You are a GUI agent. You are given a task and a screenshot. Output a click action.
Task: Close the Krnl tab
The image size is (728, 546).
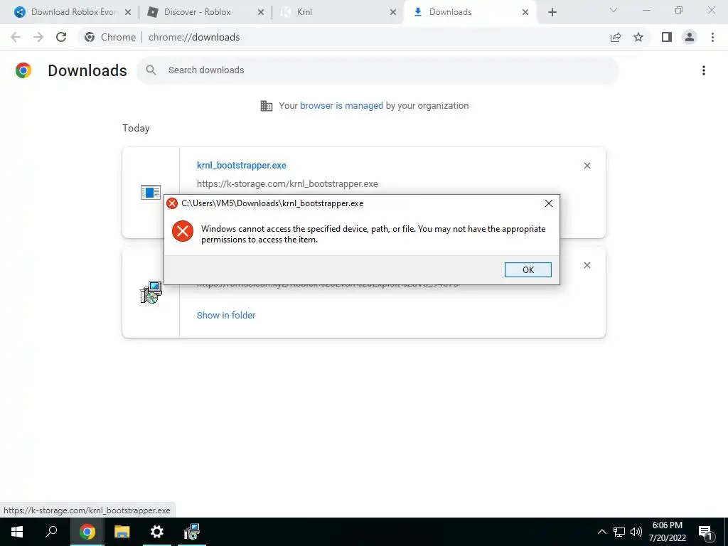tap(392, 13)
